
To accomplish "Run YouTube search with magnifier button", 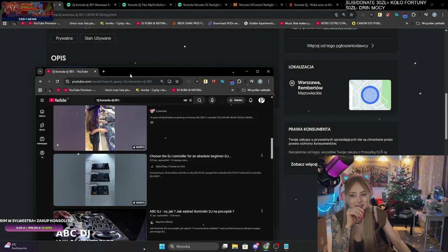I will tap(199, 100).
